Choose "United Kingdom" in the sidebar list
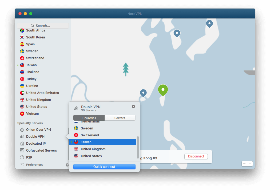270x190 pixels. pyautogui.click(x=38, y=100)
